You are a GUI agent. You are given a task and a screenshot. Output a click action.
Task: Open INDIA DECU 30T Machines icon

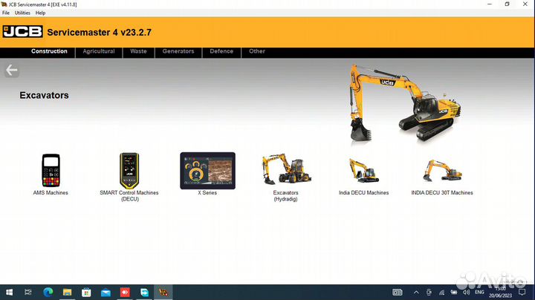coord(442,171)
